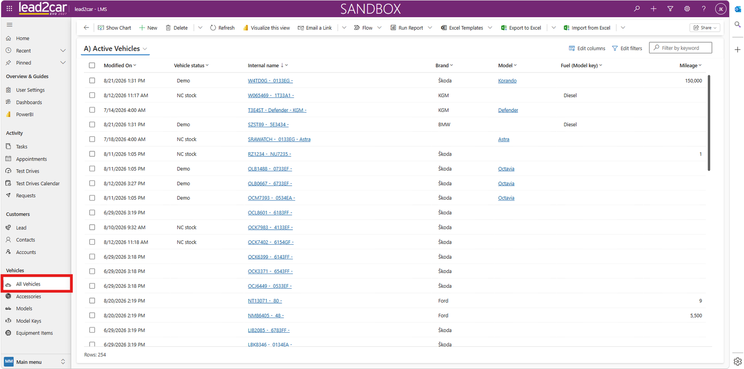The height and width of the screenshot is (369, 744).
Task: Click the right rail plus icon
Action: tap(737, 50)
